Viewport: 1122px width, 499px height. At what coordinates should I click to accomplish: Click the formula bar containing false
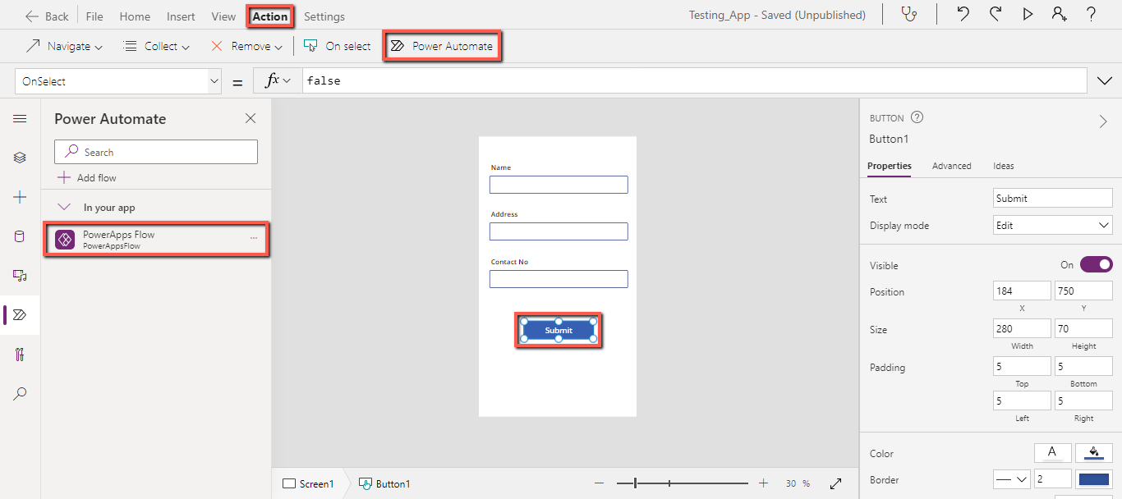(x=695, y=80)
